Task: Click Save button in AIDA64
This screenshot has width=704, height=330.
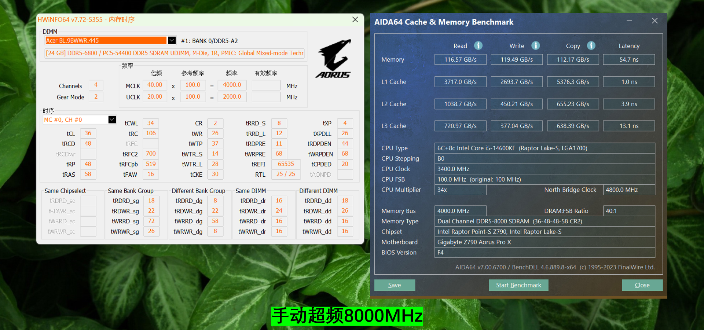Action: [x=395, y=285]
